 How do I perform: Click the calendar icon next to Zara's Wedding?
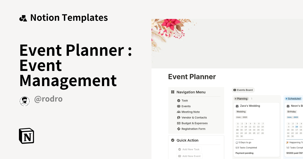pyautogui.click(x=238, y=106)
